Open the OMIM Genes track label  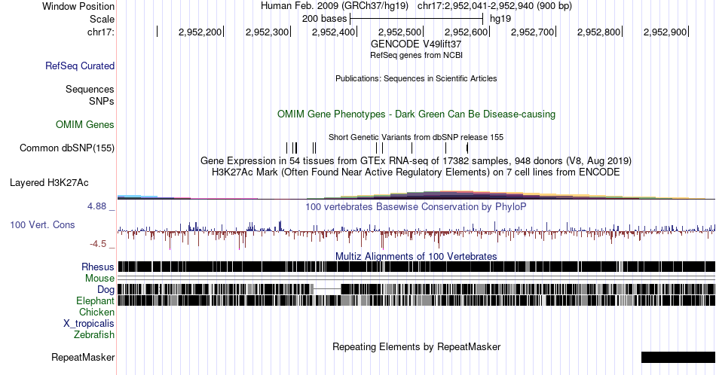pos(85,124)
